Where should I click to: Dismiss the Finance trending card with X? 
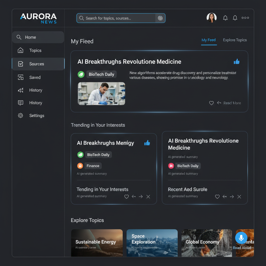point(148,197)
